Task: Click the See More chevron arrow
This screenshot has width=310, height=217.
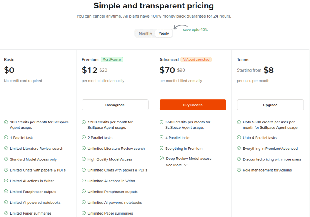Action: pyautogui.click(x=186, y=165)
